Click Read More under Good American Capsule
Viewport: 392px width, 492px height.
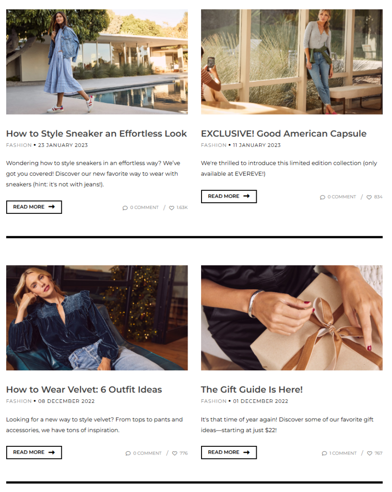click(229, 197)
